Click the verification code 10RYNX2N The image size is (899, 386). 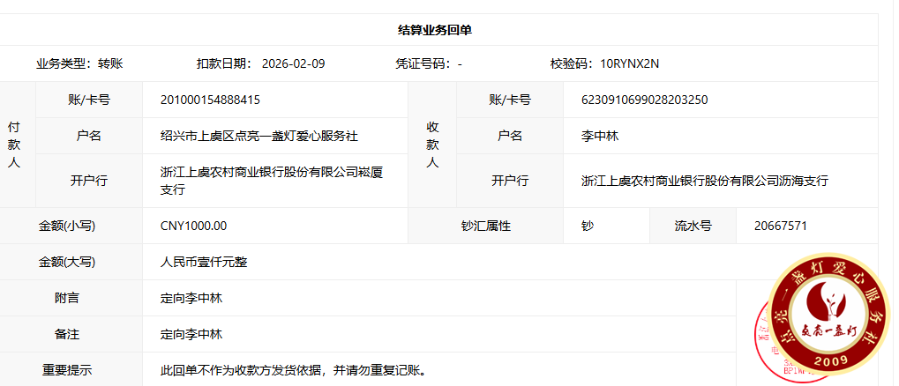629,63
